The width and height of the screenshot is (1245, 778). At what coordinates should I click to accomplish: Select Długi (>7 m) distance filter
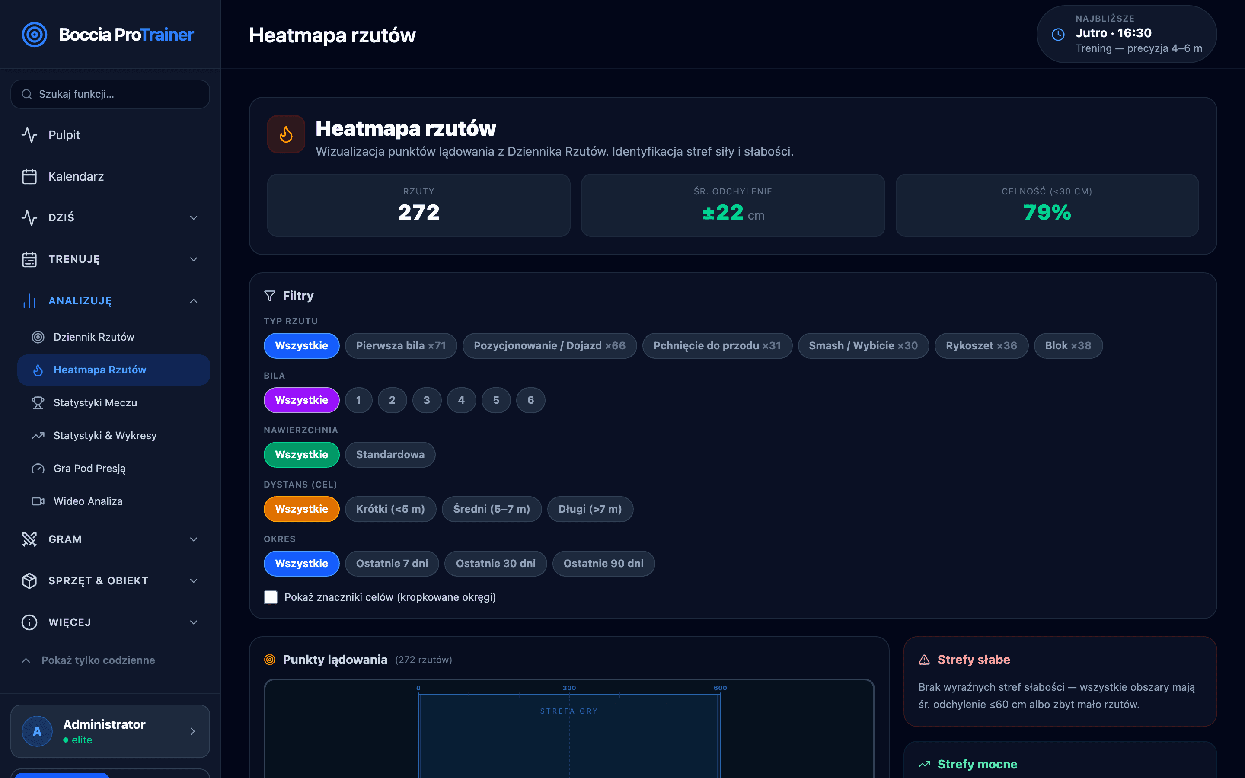click(x=590, y=510)
